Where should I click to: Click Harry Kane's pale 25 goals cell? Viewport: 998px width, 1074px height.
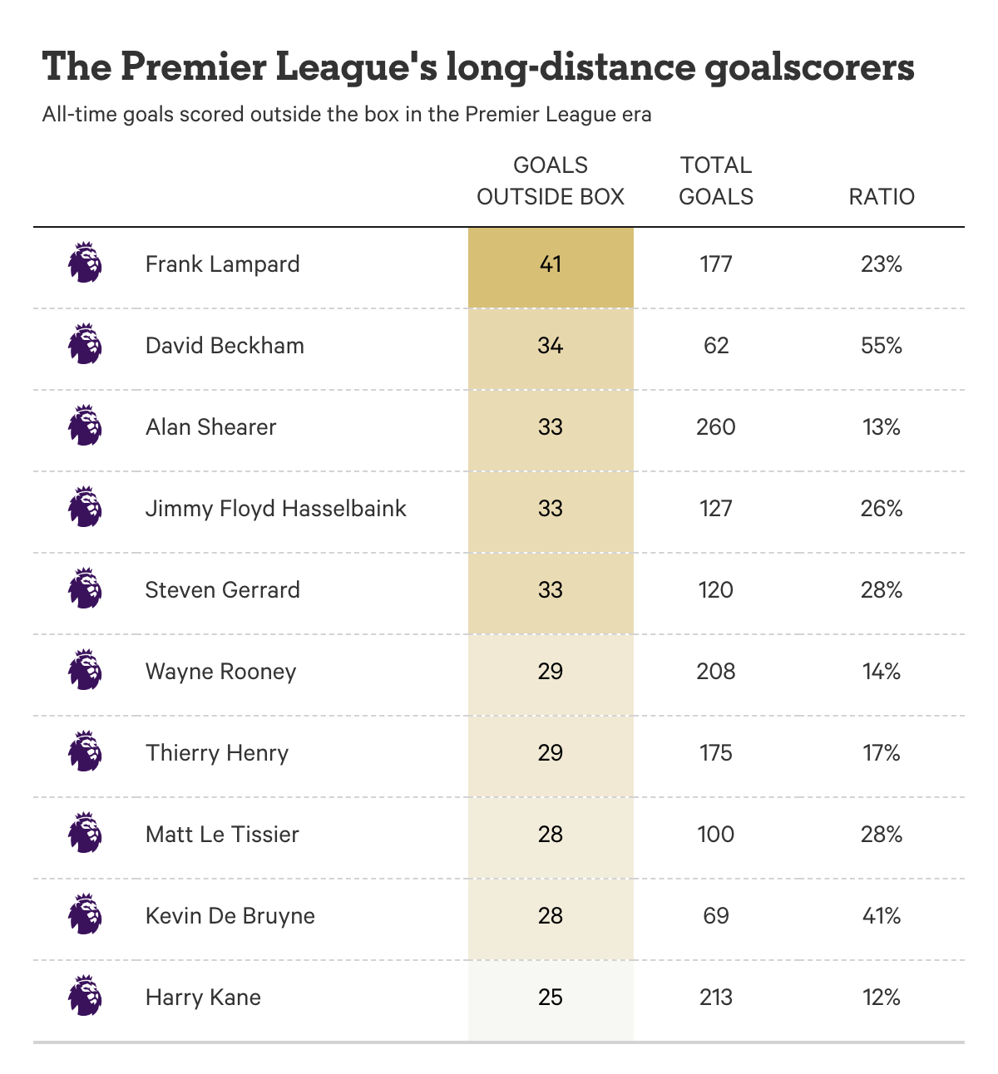[x=551, y=998]
